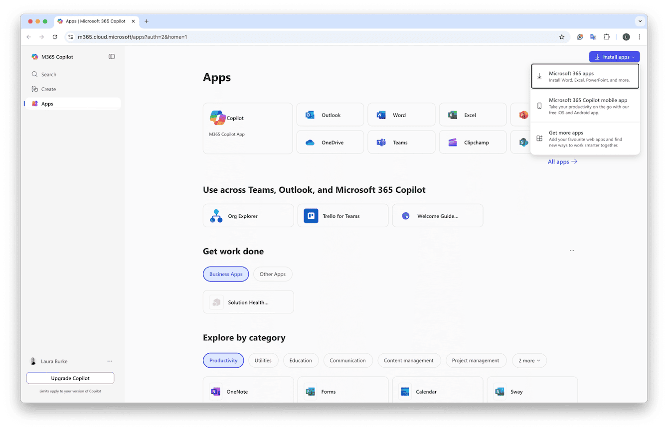Launch Clipchamp

pos(472,142)
